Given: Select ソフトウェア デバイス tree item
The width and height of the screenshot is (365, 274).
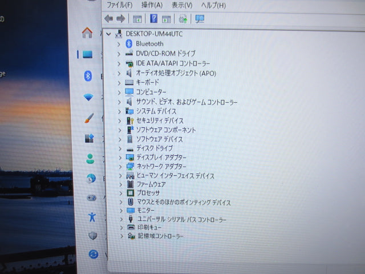Looking at the screenshot, I should pyautogui.click(x=160, y=139).
